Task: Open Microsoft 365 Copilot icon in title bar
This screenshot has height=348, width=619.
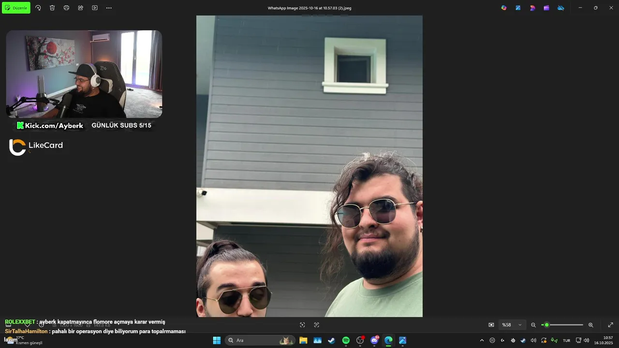Action: click(504, 8)
